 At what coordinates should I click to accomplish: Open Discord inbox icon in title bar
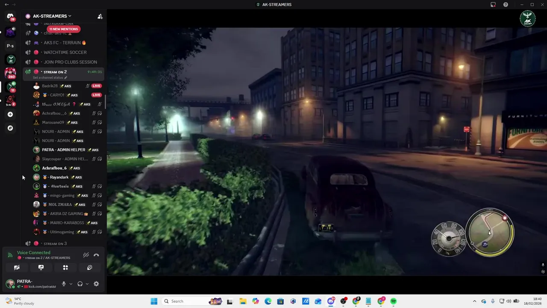[493, 5]
